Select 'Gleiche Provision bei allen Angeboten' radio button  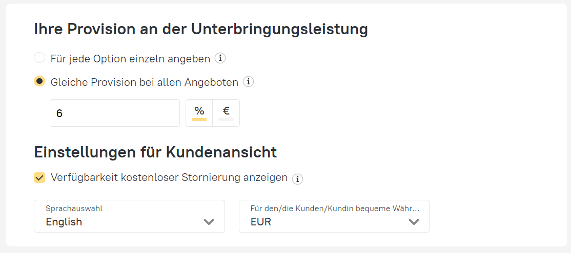click(39, 81)
